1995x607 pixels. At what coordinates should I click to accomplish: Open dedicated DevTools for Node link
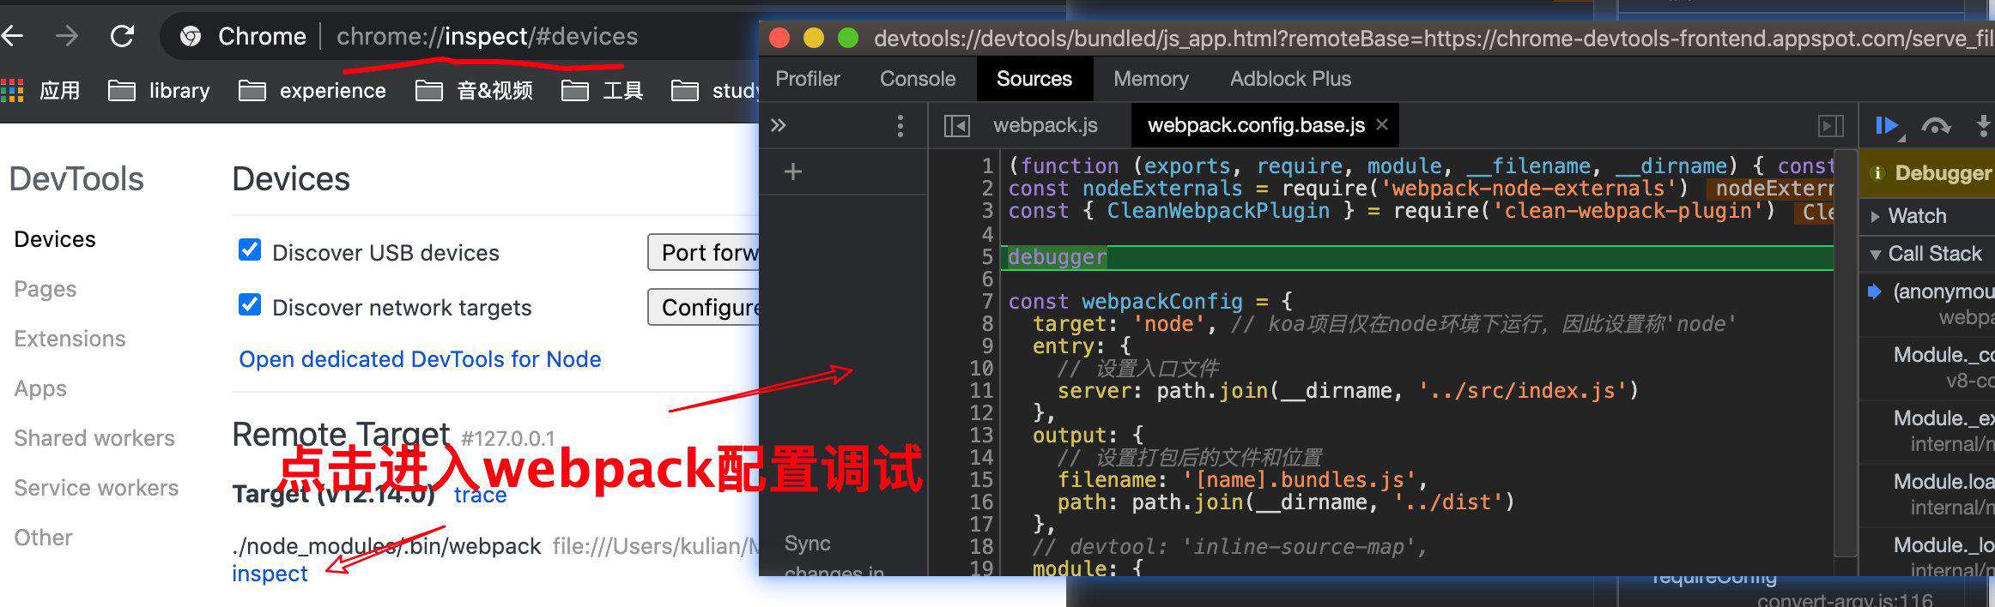coord(420,359)
